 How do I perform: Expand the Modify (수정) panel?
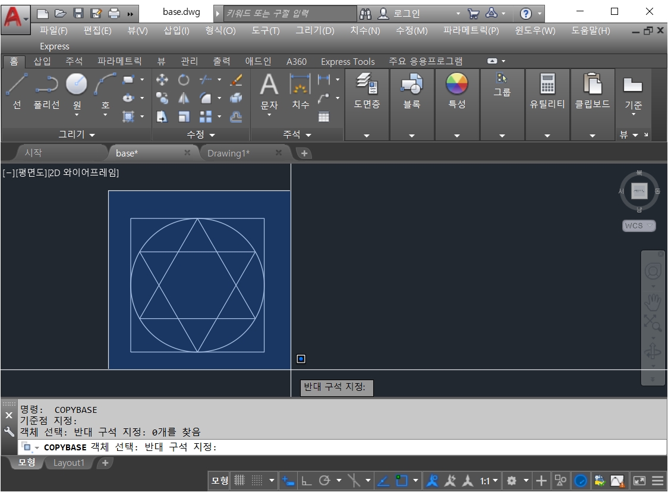coord(201,134)
